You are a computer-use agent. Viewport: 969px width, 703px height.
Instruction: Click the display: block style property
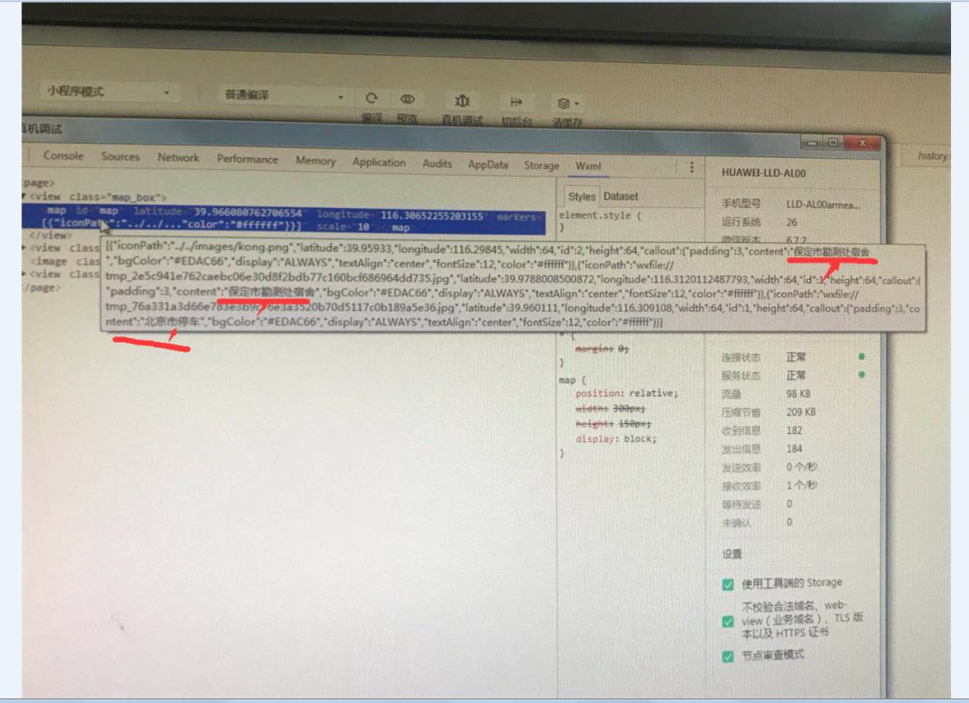point(616,438)
